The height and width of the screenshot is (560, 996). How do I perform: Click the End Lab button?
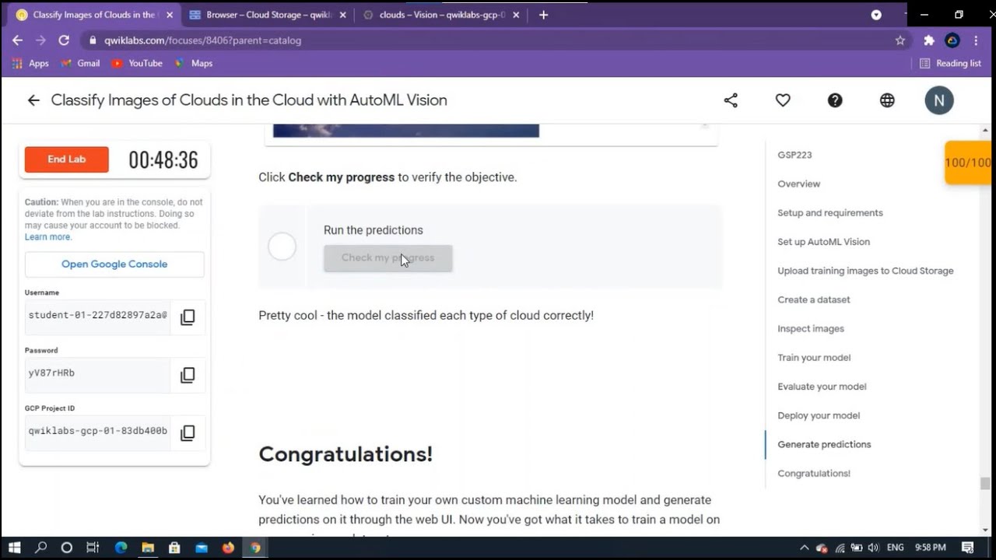pyautogui.click(x=67, y=159)
